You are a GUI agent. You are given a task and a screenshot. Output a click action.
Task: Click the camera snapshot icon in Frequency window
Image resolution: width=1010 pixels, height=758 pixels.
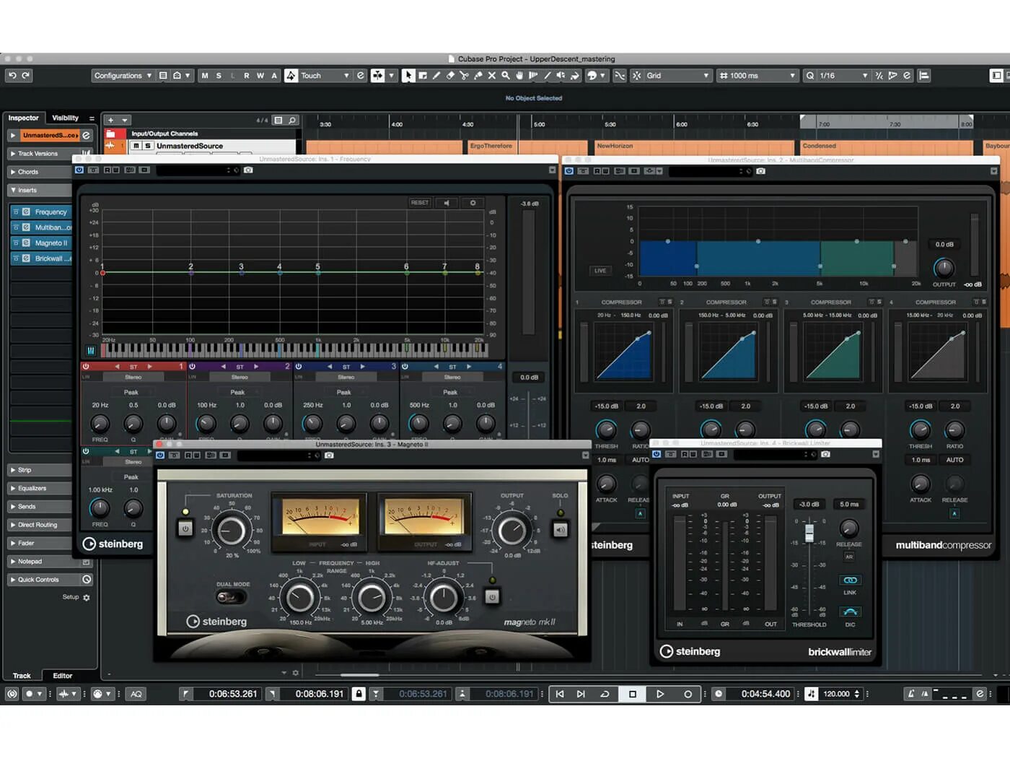click(248, 170)
